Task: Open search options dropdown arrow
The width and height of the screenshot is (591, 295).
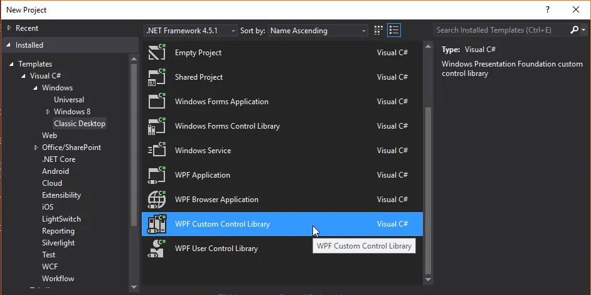Action: coord(583,30)
